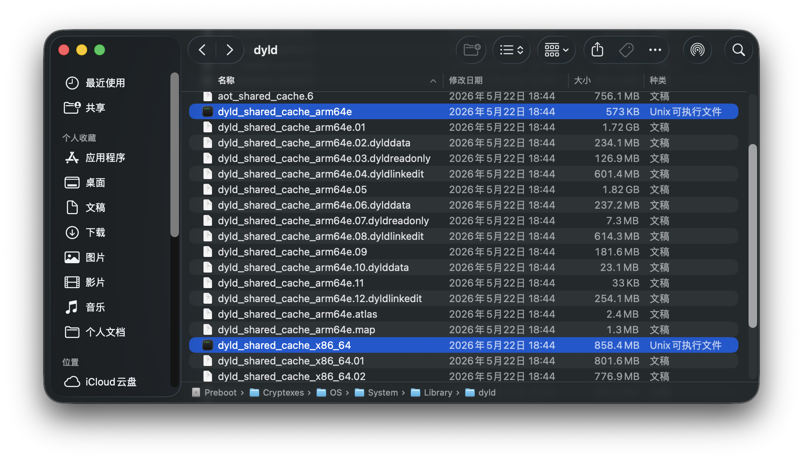803x461 pixels.
Task: Open 音乐 in the sidebar
Action: tap(84, 307)
